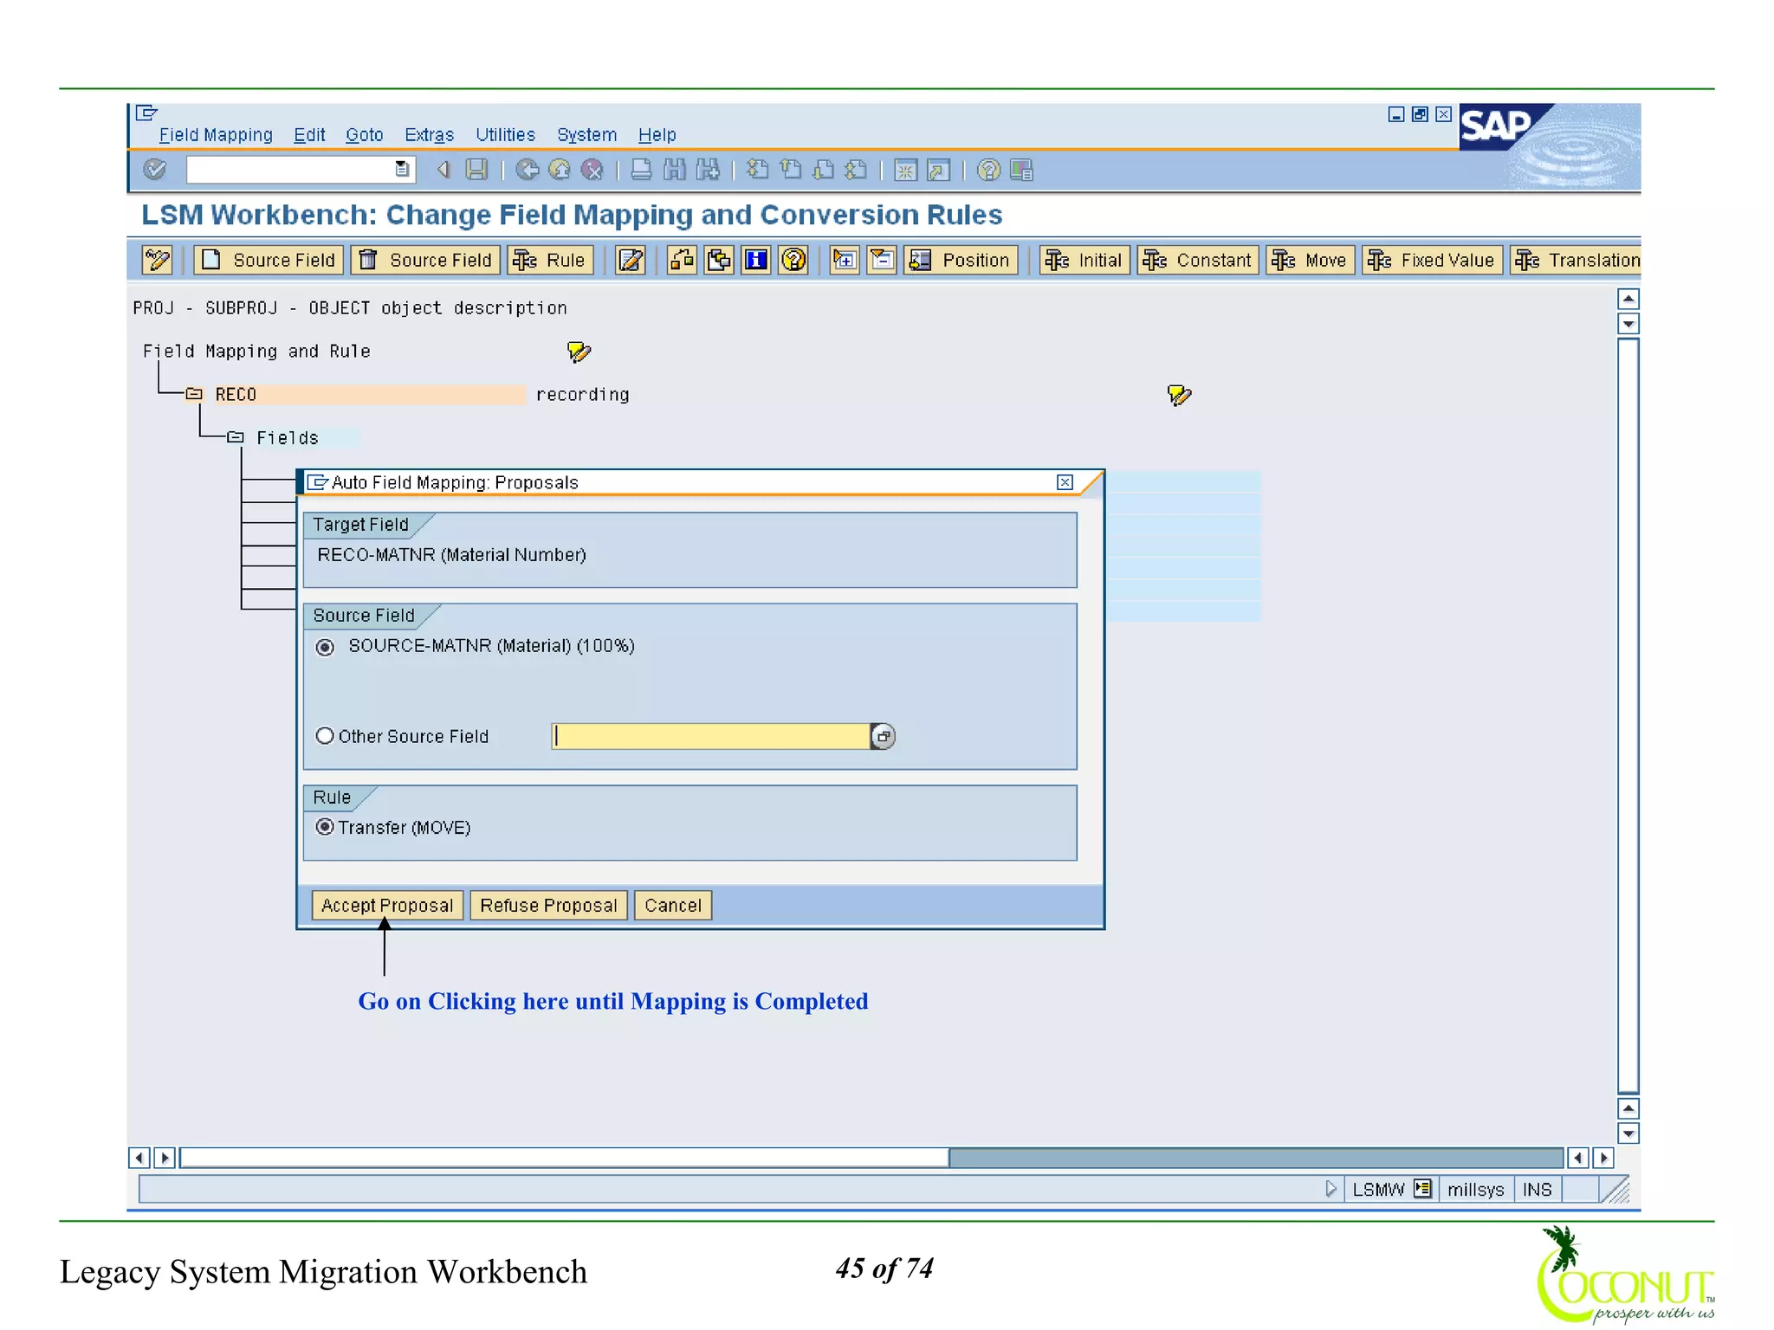Close the Auto Field Mapping Proposals dialog
This screenshot has height=1330, width=1774.
point(1065,482)
